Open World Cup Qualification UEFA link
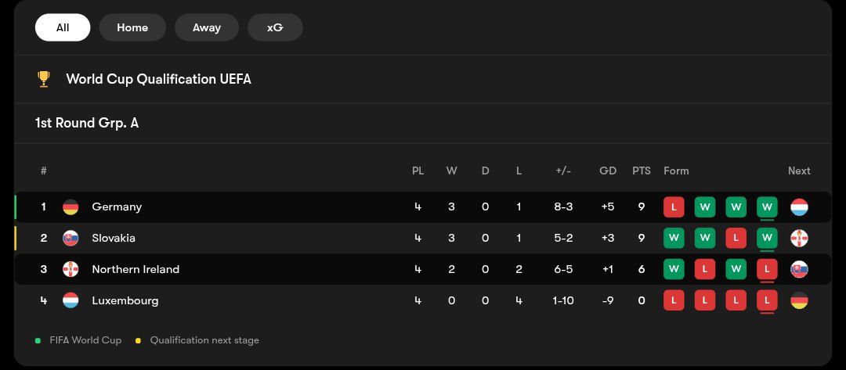 click(158, 79)
